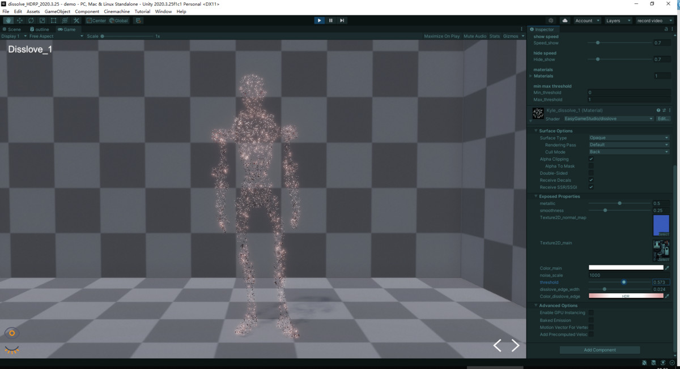Uncheck Receive SSR/SSGI
Screen dimensions: 680x369
(591, 187)
